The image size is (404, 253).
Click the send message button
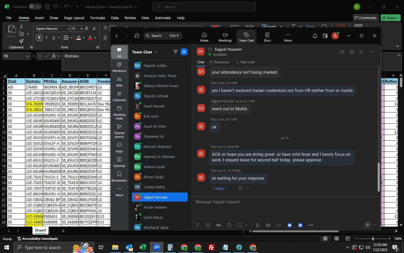point(368,225)
